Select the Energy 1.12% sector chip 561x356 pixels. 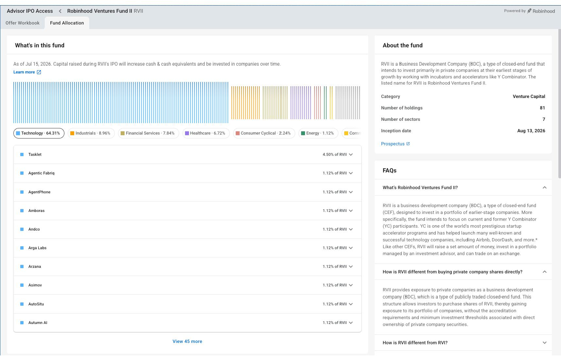tap(318, 133)
